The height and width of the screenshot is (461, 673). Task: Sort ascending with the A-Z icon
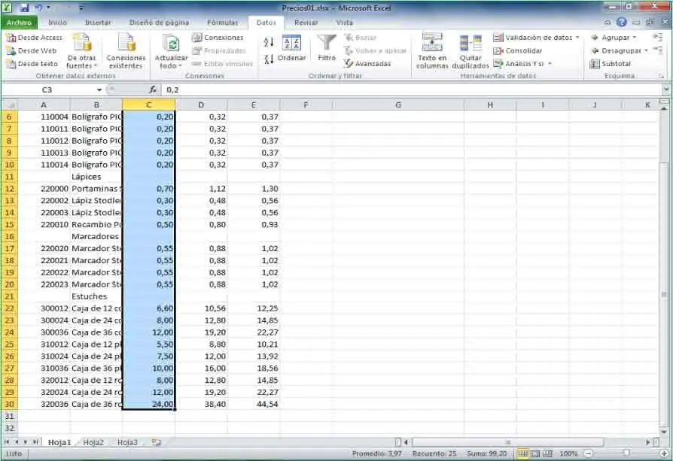(x=269, y=42)
